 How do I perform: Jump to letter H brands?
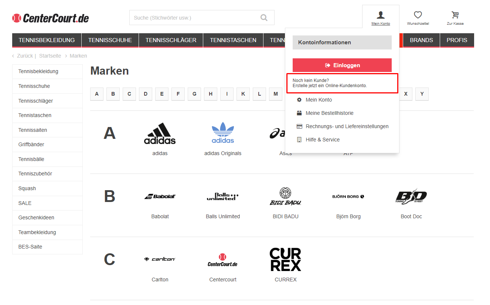coord(211,94)
